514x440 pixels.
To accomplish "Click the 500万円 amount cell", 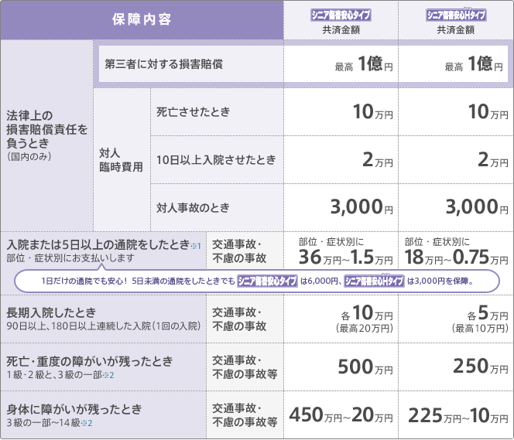I will pos(341,367).
